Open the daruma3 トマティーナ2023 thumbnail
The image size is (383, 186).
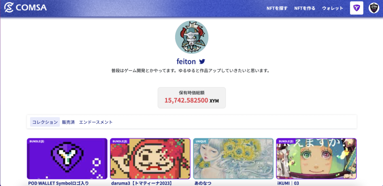click(x=150, y=159)
